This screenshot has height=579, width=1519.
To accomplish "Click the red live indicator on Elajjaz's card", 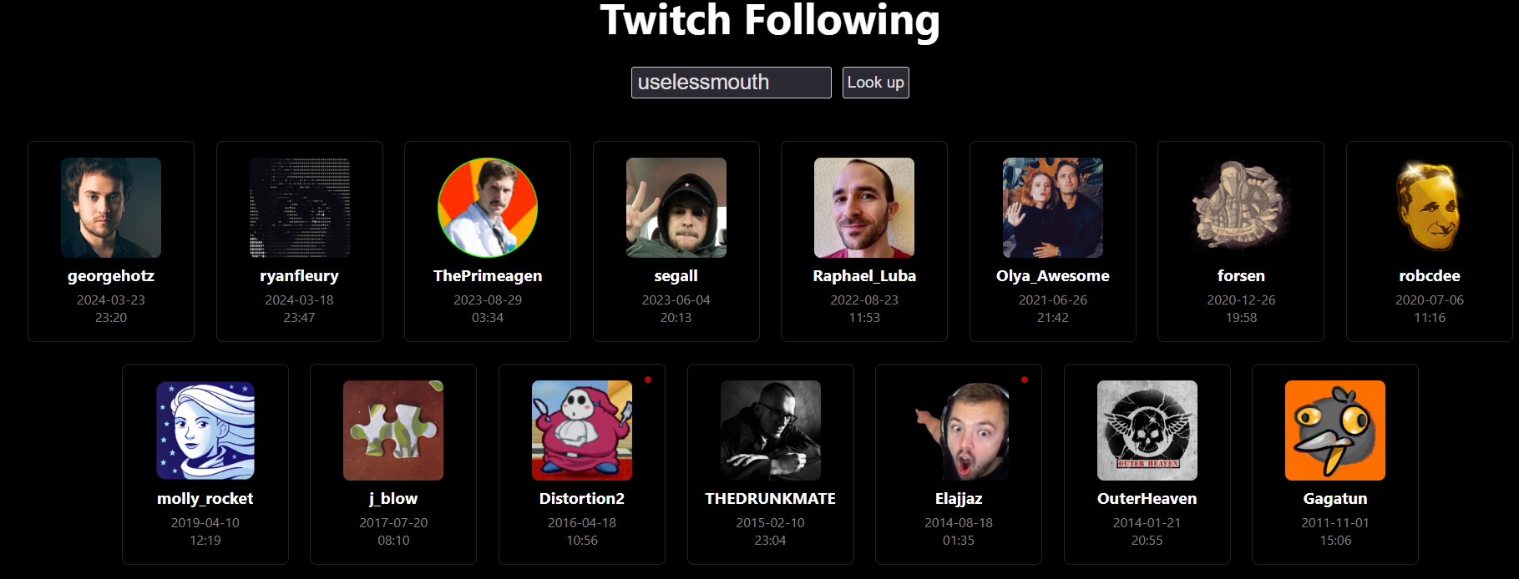I will (1025, 380).
